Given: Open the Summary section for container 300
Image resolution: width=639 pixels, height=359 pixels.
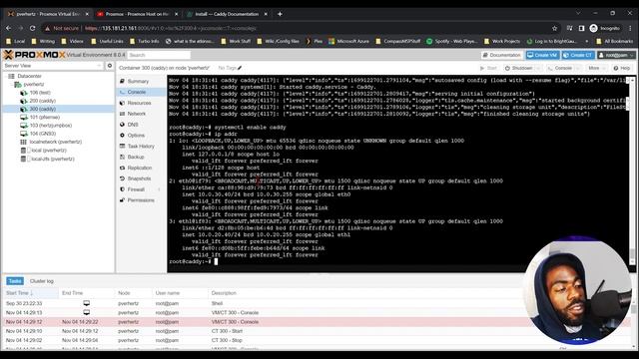Looking at the screenshot, I should coord(138,82).
